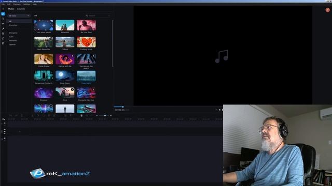332x186 pixels.
Task: Click the timeline zoom in plus
Action: (110, 116)
